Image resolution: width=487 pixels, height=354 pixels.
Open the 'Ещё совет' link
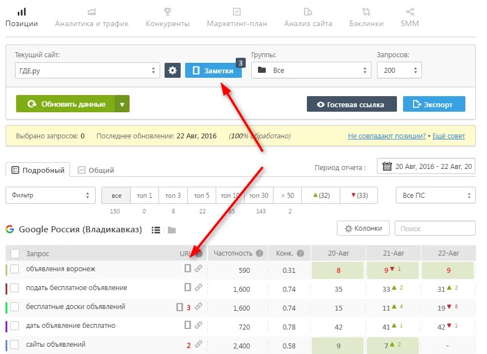point(449,136)
